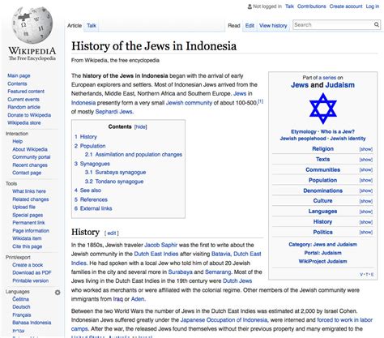This screenshot has width=384, height=338.
Task: Switch to the Talk tab
Action: click(x=92, y=26)
